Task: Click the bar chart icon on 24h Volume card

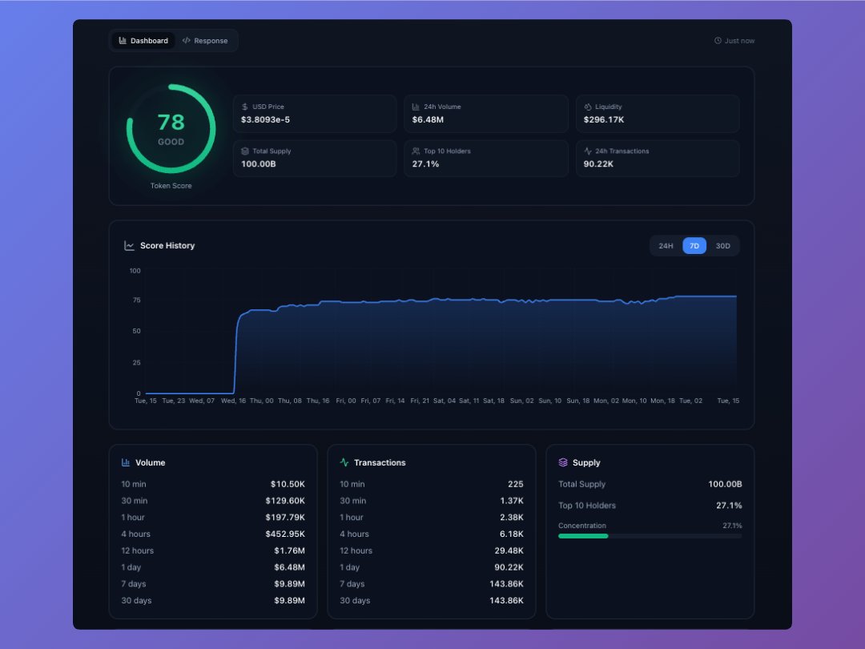Action: point(416,107)
